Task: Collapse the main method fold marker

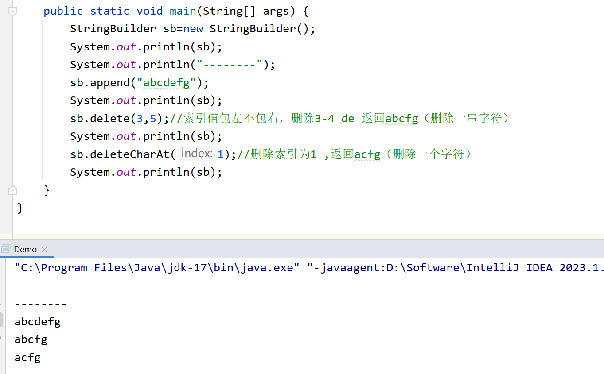Action: click(12, 12)
